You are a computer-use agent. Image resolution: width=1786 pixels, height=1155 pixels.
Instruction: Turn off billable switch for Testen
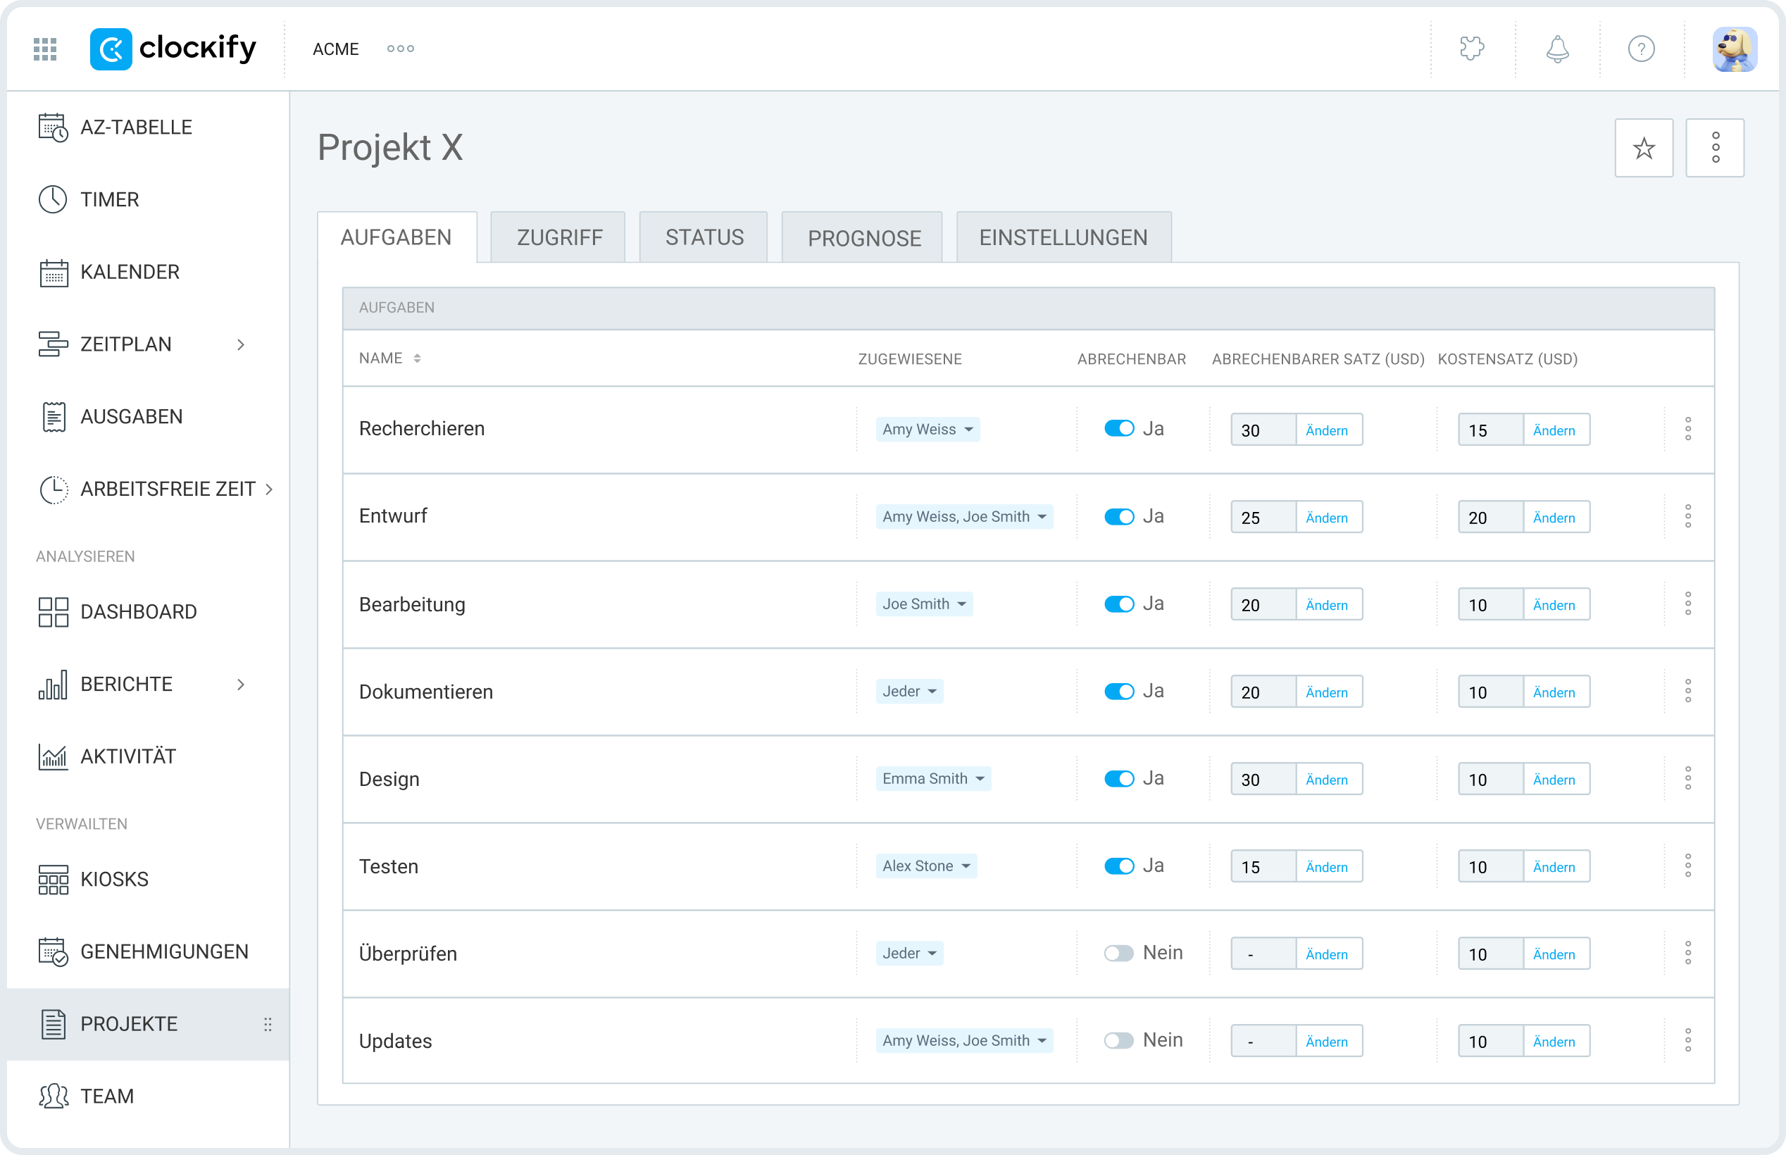[1120, 866]
